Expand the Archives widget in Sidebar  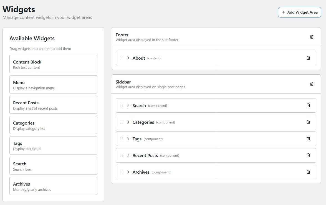[128, 172]
